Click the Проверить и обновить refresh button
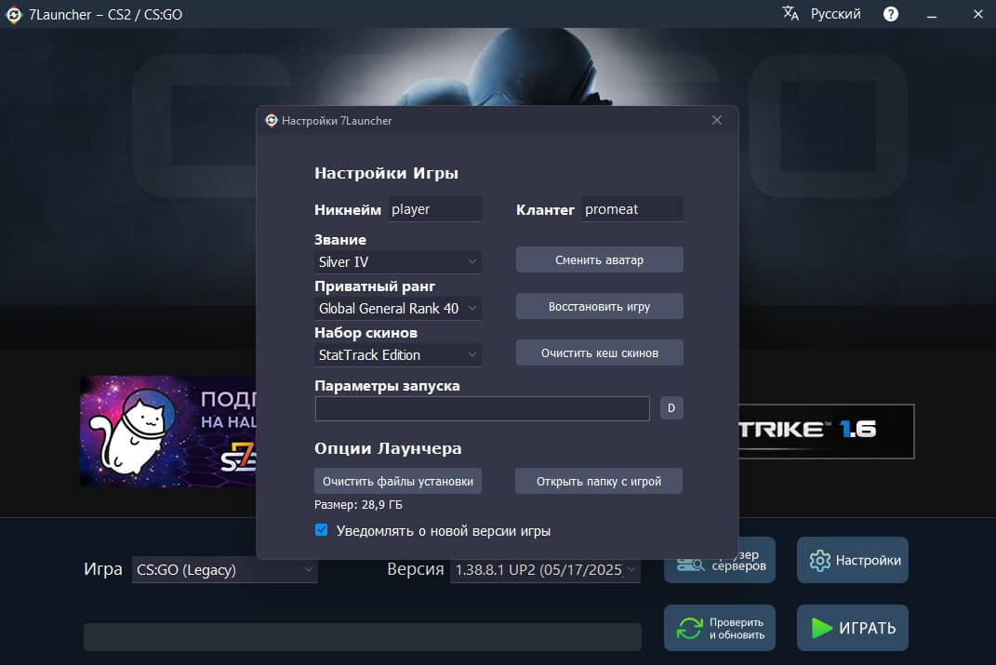This screenshot has height=665, width=996. pyautogui.click(x=719, y=628)
